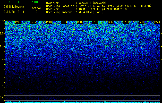
Task: Click the 0.9 kHz axis label
Action: click(2, 59)
